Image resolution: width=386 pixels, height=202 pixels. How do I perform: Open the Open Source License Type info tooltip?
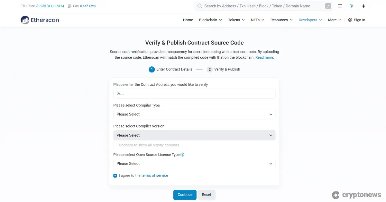click(182, 155)
